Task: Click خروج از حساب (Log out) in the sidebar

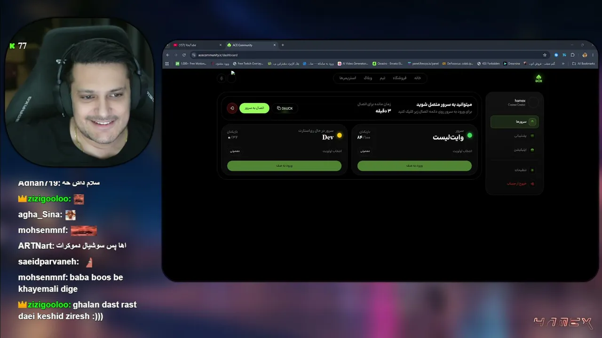Action: click(515, 184)
